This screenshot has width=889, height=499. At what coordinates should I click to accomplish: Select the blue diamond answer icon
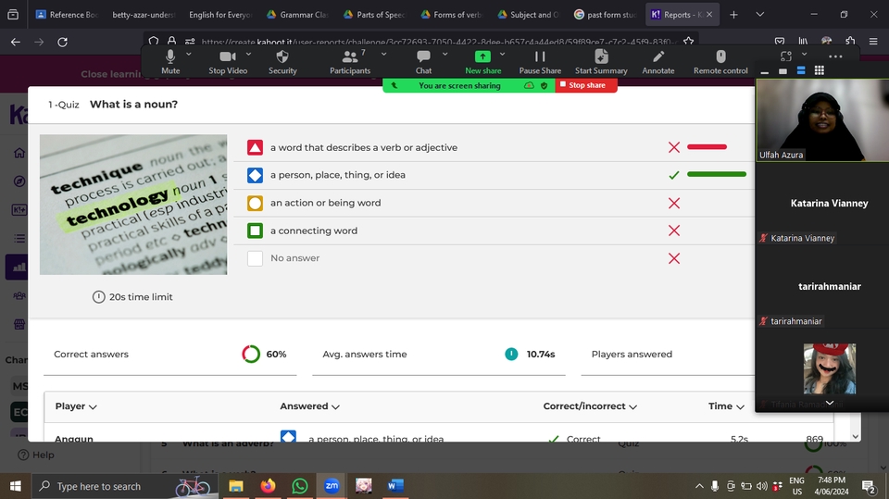(x=256, y=175)
